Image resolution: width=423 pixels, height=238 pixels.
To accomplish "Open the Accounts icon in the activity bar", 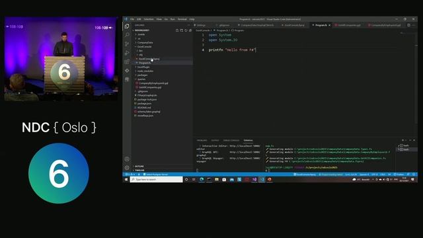I will [127, 159].
